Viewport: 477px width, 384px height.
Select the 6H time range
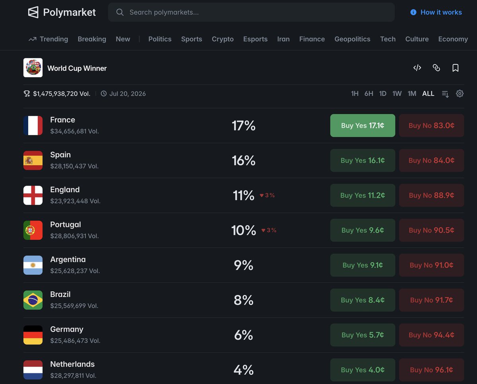369,94
